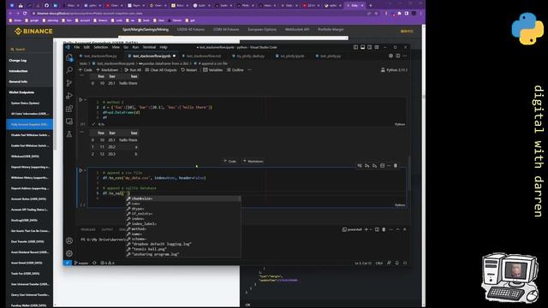The height and width of the screenshot is (308, 548).
Task: Choose index_label= autocomplete suggestion
Action: pos(183,224)
